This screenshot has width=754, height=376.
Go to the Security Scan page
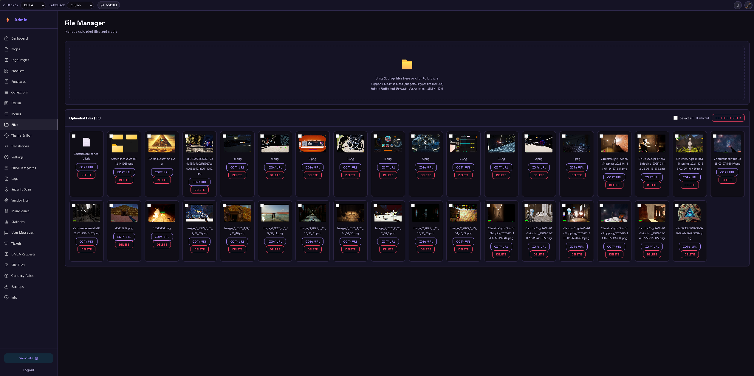(21, 189)
